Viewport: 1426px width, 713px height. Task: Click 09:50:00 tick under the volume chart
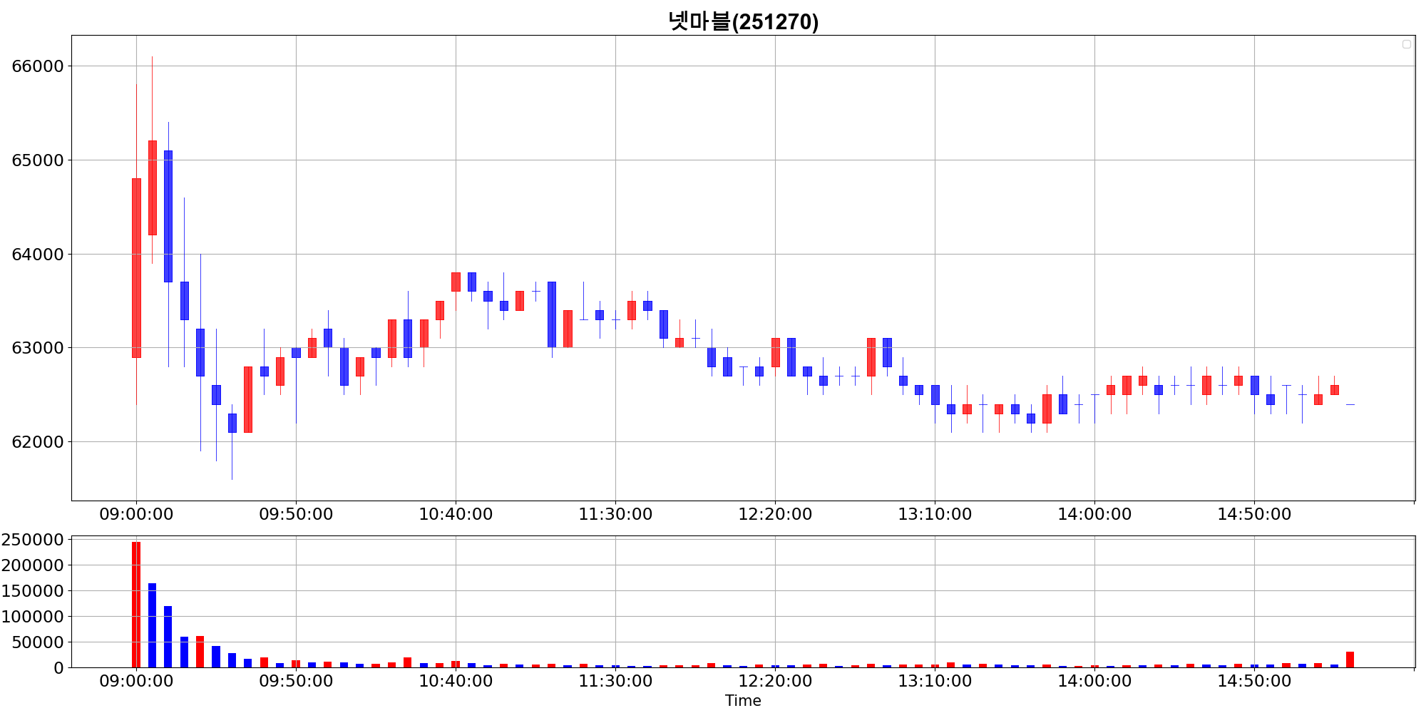click(x=296, y=681)
